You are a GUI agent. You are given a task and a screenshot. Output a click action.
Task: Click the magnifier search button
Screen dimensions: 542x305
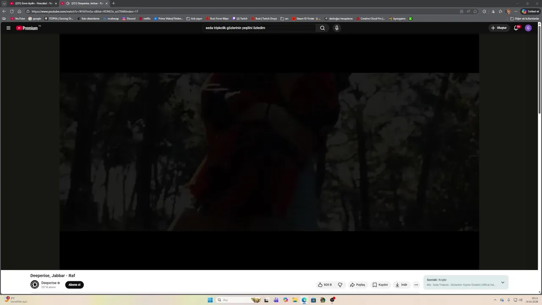pos(322,28)
